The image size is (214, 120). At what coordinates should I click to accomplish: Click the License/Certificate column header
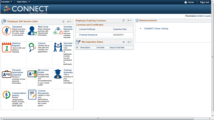click(x=87, y=29)
